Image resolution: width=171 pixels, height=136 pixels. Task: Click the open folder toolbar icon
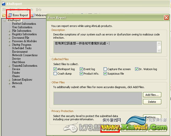tap(4, 15)
